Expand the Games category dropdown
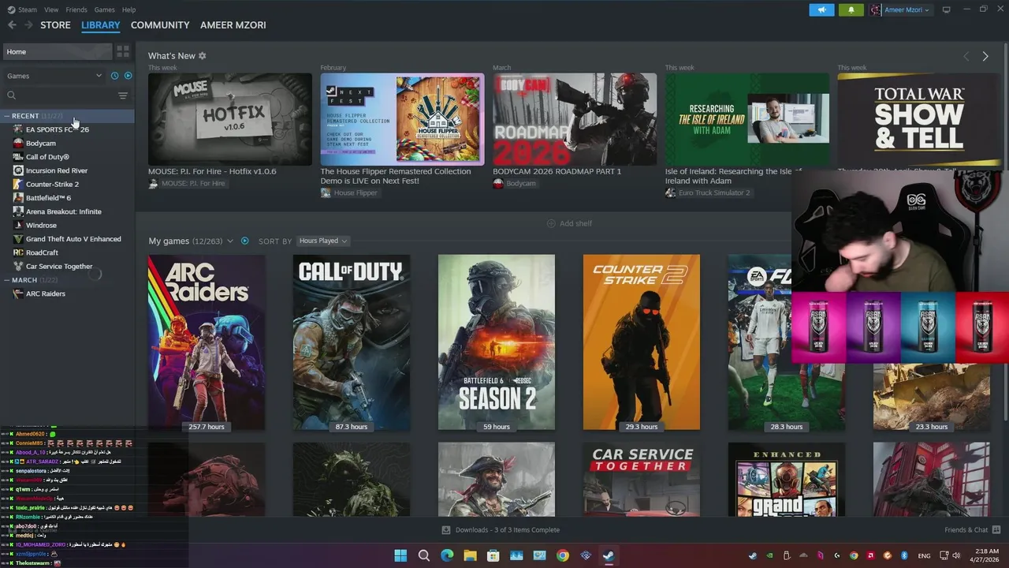Image resolution: width=1009 pixels, height=568 pixels. tap(55, 76)
